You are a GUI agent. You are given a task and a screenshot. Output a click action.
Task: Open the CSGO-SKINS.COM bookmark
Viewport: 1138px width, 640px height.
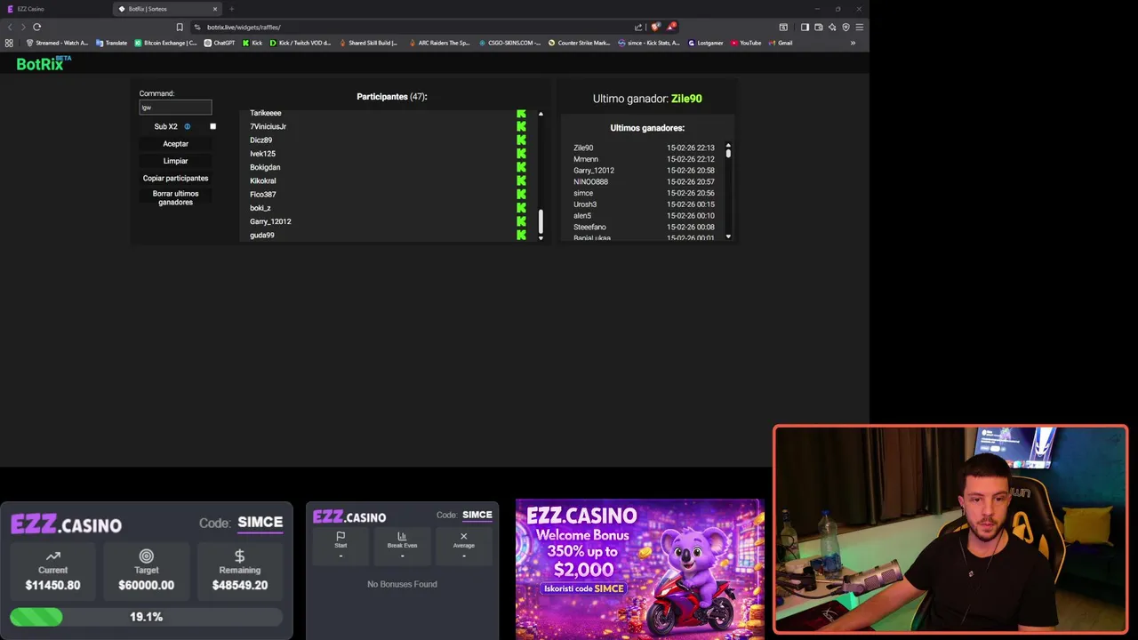click(509, 43)
